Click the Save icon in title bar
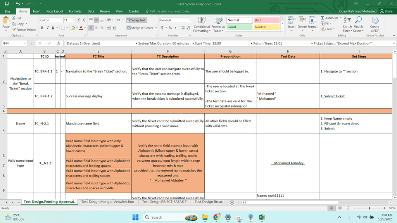The height and width of the screenshot is (223, 397). pyautogui.click(x=7, y=4)
